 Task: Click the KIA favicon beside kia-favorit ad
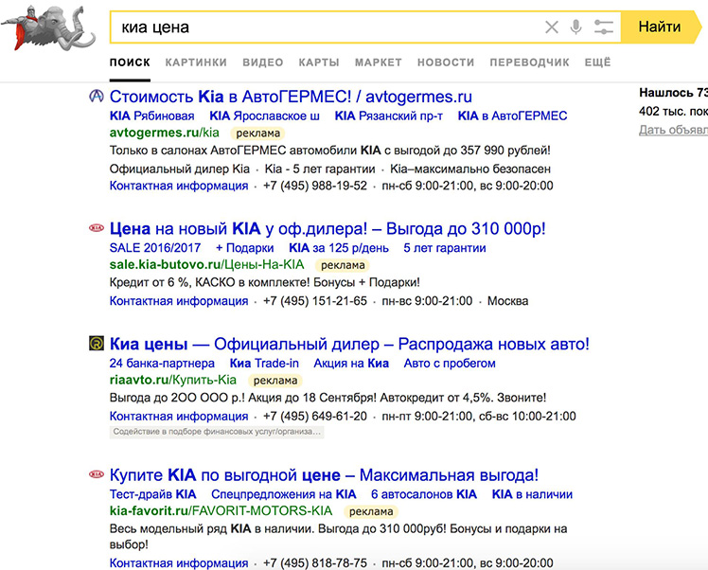coord(97,474)
